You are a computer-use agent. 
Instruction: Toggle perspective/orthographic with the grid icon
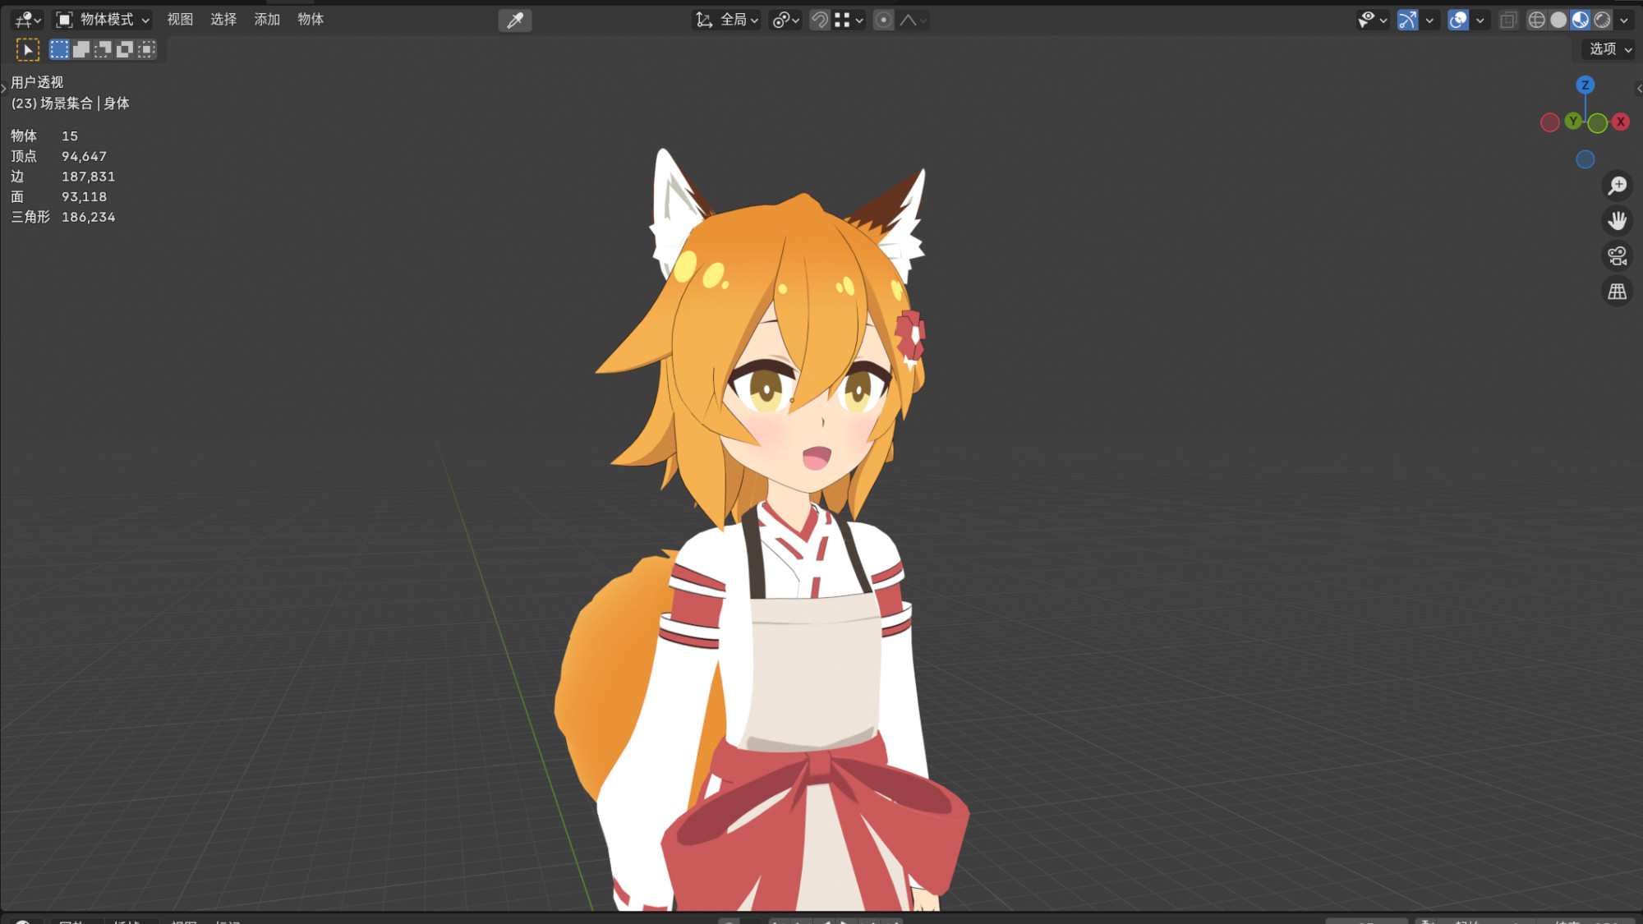tap(1617, 292)
